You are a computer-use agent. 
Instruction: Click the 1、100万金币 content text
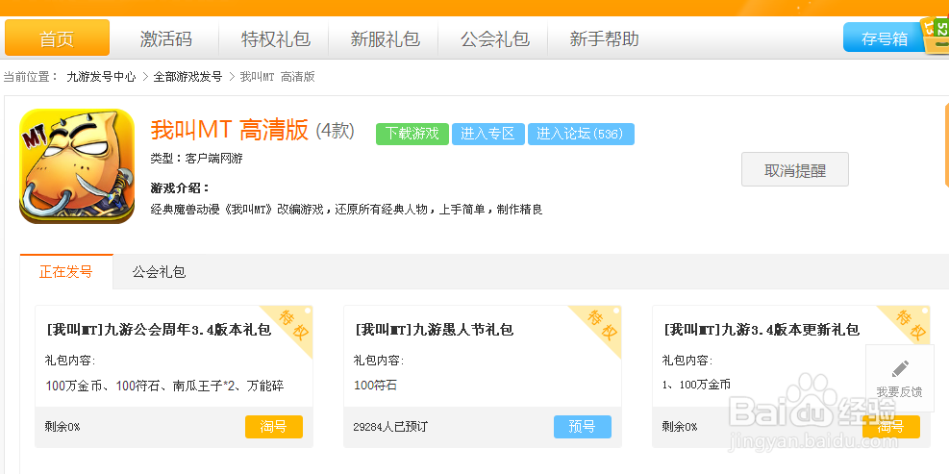696,385
